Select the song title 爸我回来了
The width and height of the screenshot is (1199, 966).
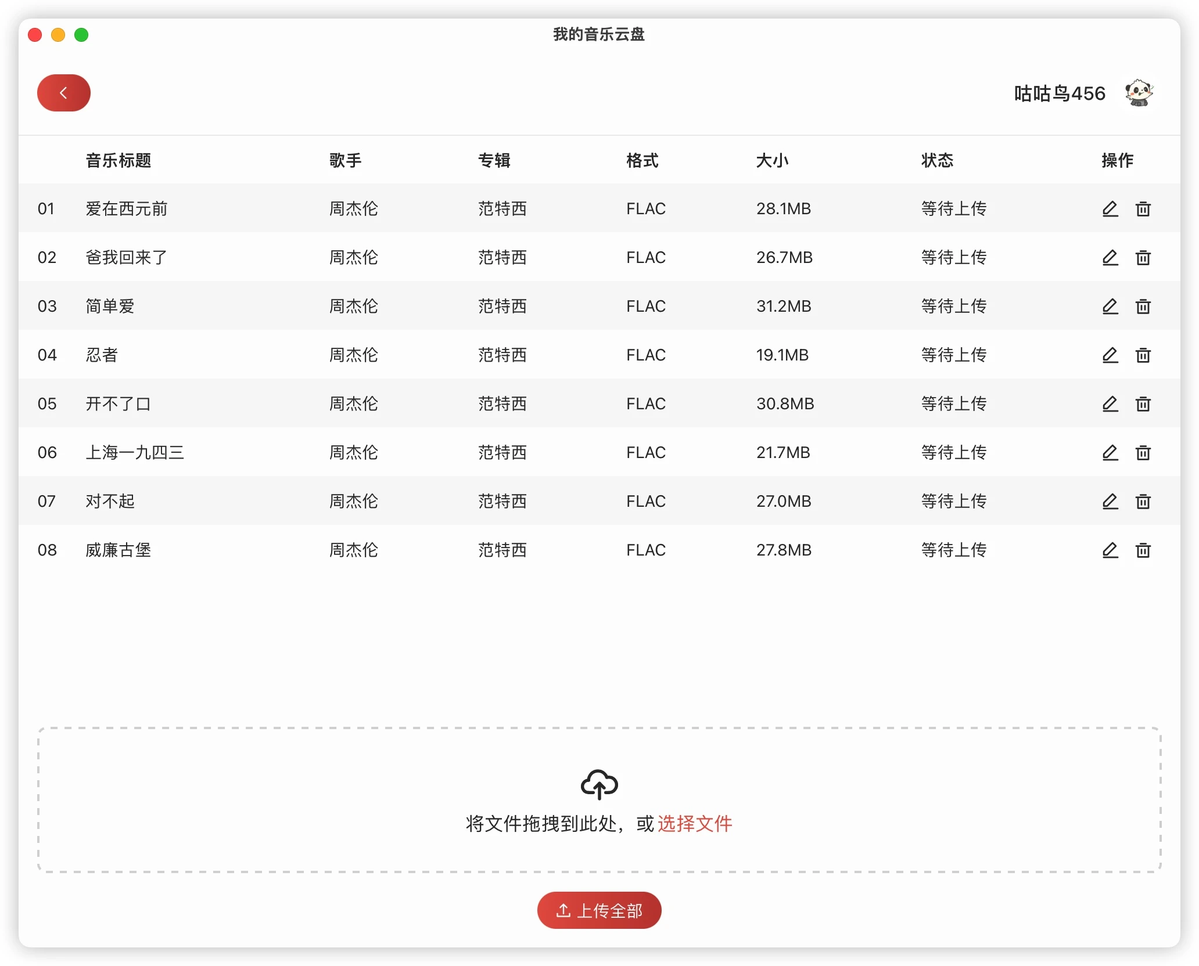tap(127, 257)
